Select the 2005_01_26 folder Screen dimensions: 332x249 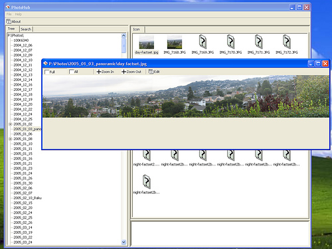(x=23, y=178)
